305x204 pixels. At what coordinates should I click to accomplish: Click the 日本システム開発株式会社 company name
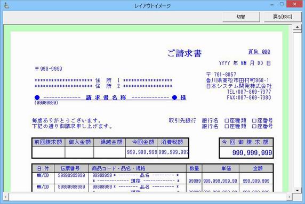point(239,86)
